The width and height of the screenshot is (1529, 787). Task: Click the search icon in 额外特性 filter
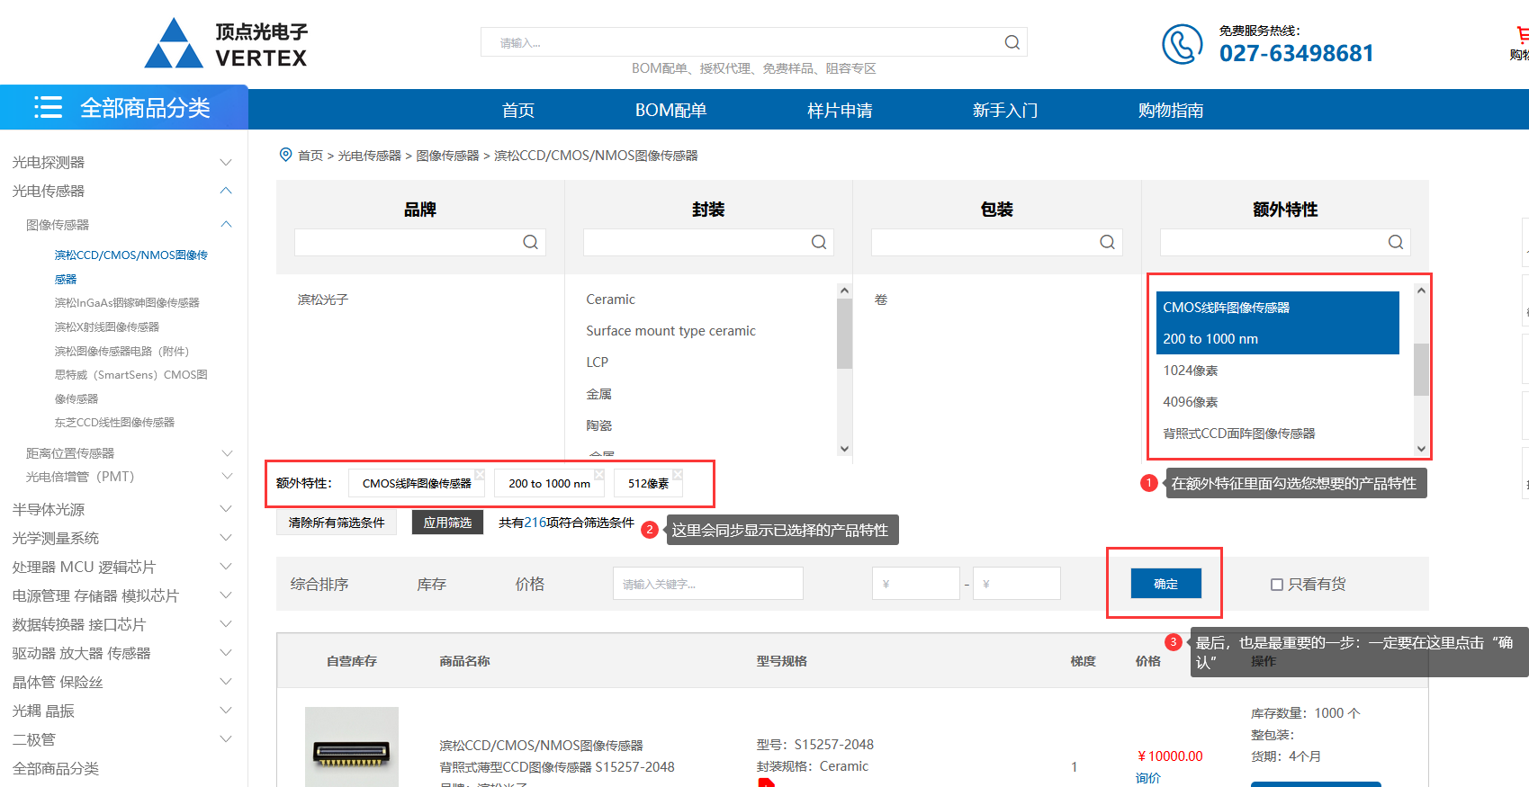1395,242
